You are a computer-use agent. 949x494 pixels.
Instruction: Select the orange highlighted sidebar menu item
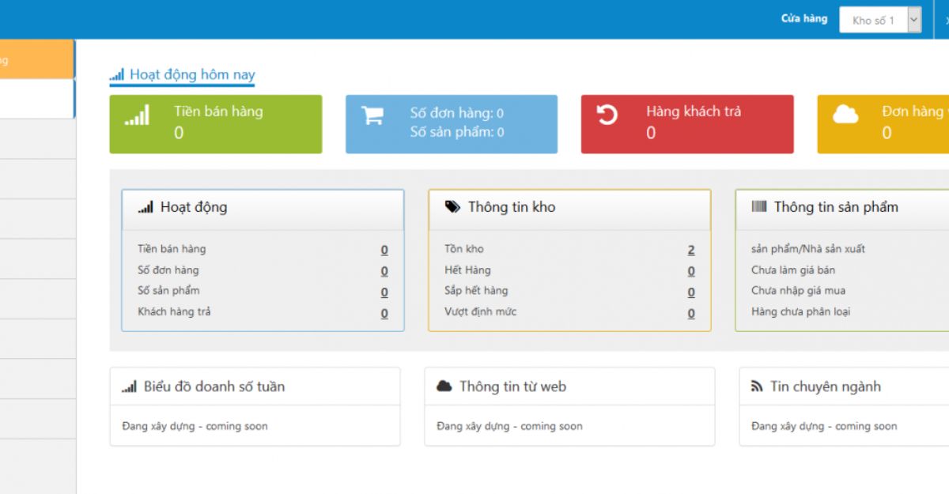coord(37,59)
